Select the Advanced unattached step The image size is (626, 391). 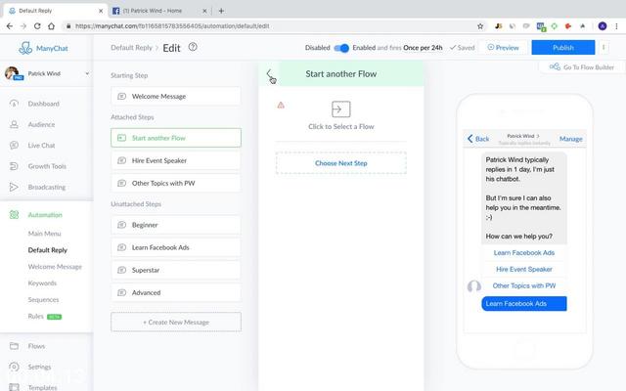click(x=176, y=292)
